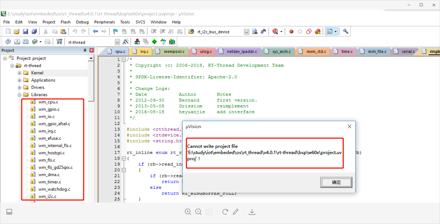Open the Configuration wrench
Screen dimensions: 440x224
pos(345,32)
